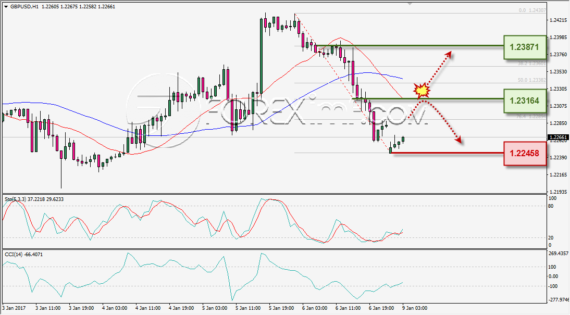Select the GBPUSD,H1 chart title text
This screenshot has width=570, height=315.
pyautogui.click(x=25, y=7)
